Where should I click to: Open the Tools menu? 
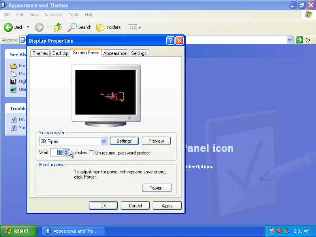click(x=74, y=15)
